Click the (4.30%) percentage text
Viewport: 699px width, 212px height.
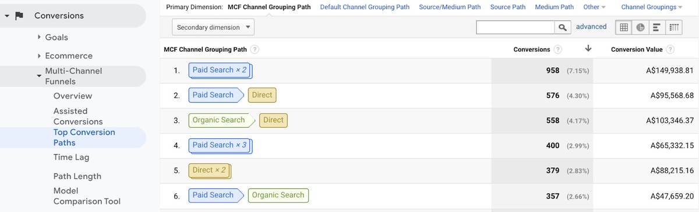click(x=578, y=96)
